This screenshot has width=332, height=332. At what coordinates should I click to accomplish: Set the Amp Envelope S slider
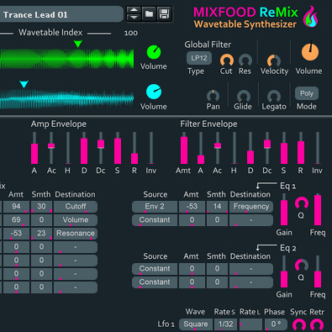pyautogui.click(x=118, y=148)
